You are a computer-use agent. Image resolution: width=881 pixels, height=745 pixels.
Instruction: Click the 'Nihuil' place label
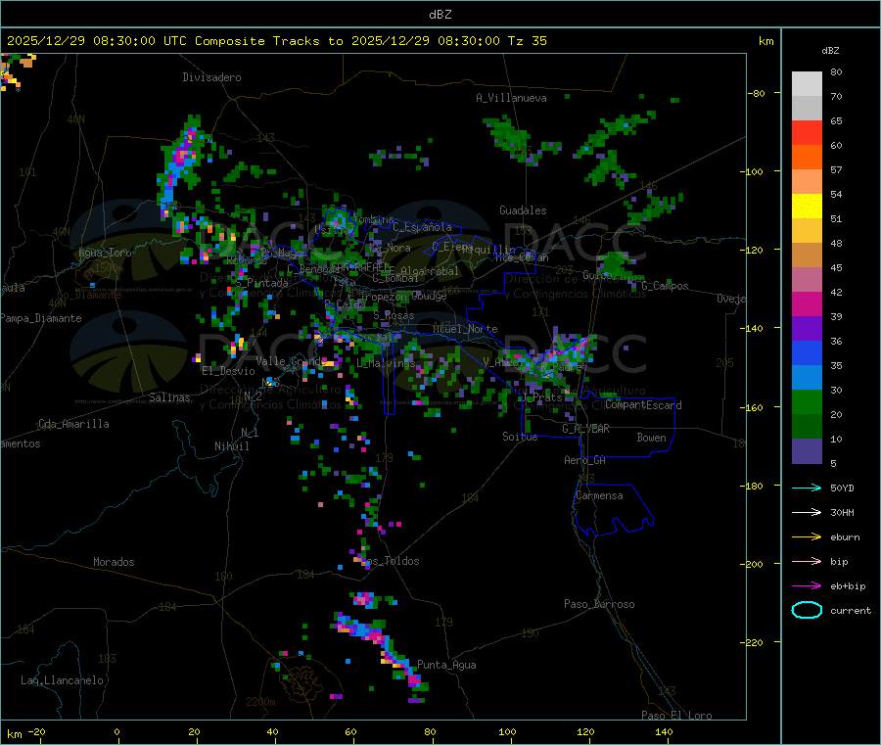(231, 446)
